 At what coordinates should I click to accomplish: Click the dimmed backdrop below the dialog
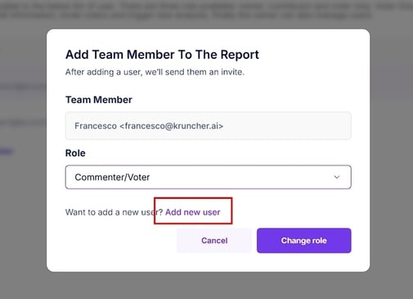click(206, 285)
